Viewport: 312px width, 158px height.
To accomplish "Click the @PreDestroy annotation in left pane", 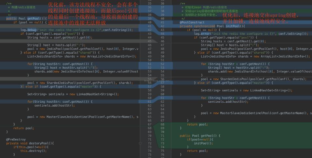I will pos(16,139).
